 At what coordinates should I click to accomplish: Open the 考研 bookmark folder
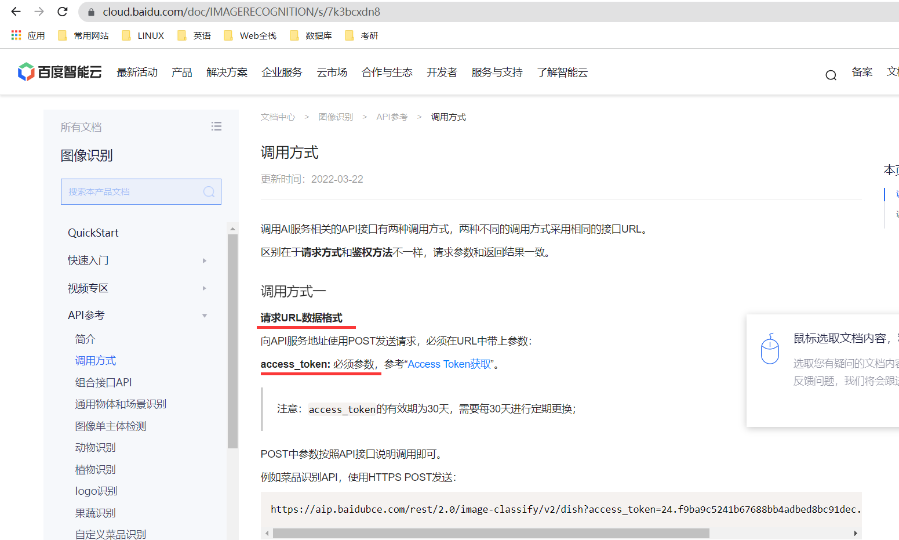(x=362, y=35)
